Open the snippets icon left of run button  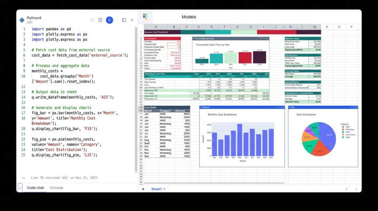tap(100, 20)
